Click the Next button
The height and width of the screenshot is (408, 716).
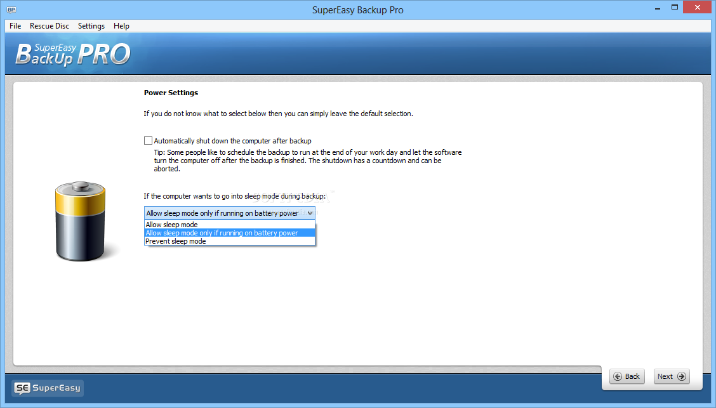pyautogui.click(x=672, y=376)
